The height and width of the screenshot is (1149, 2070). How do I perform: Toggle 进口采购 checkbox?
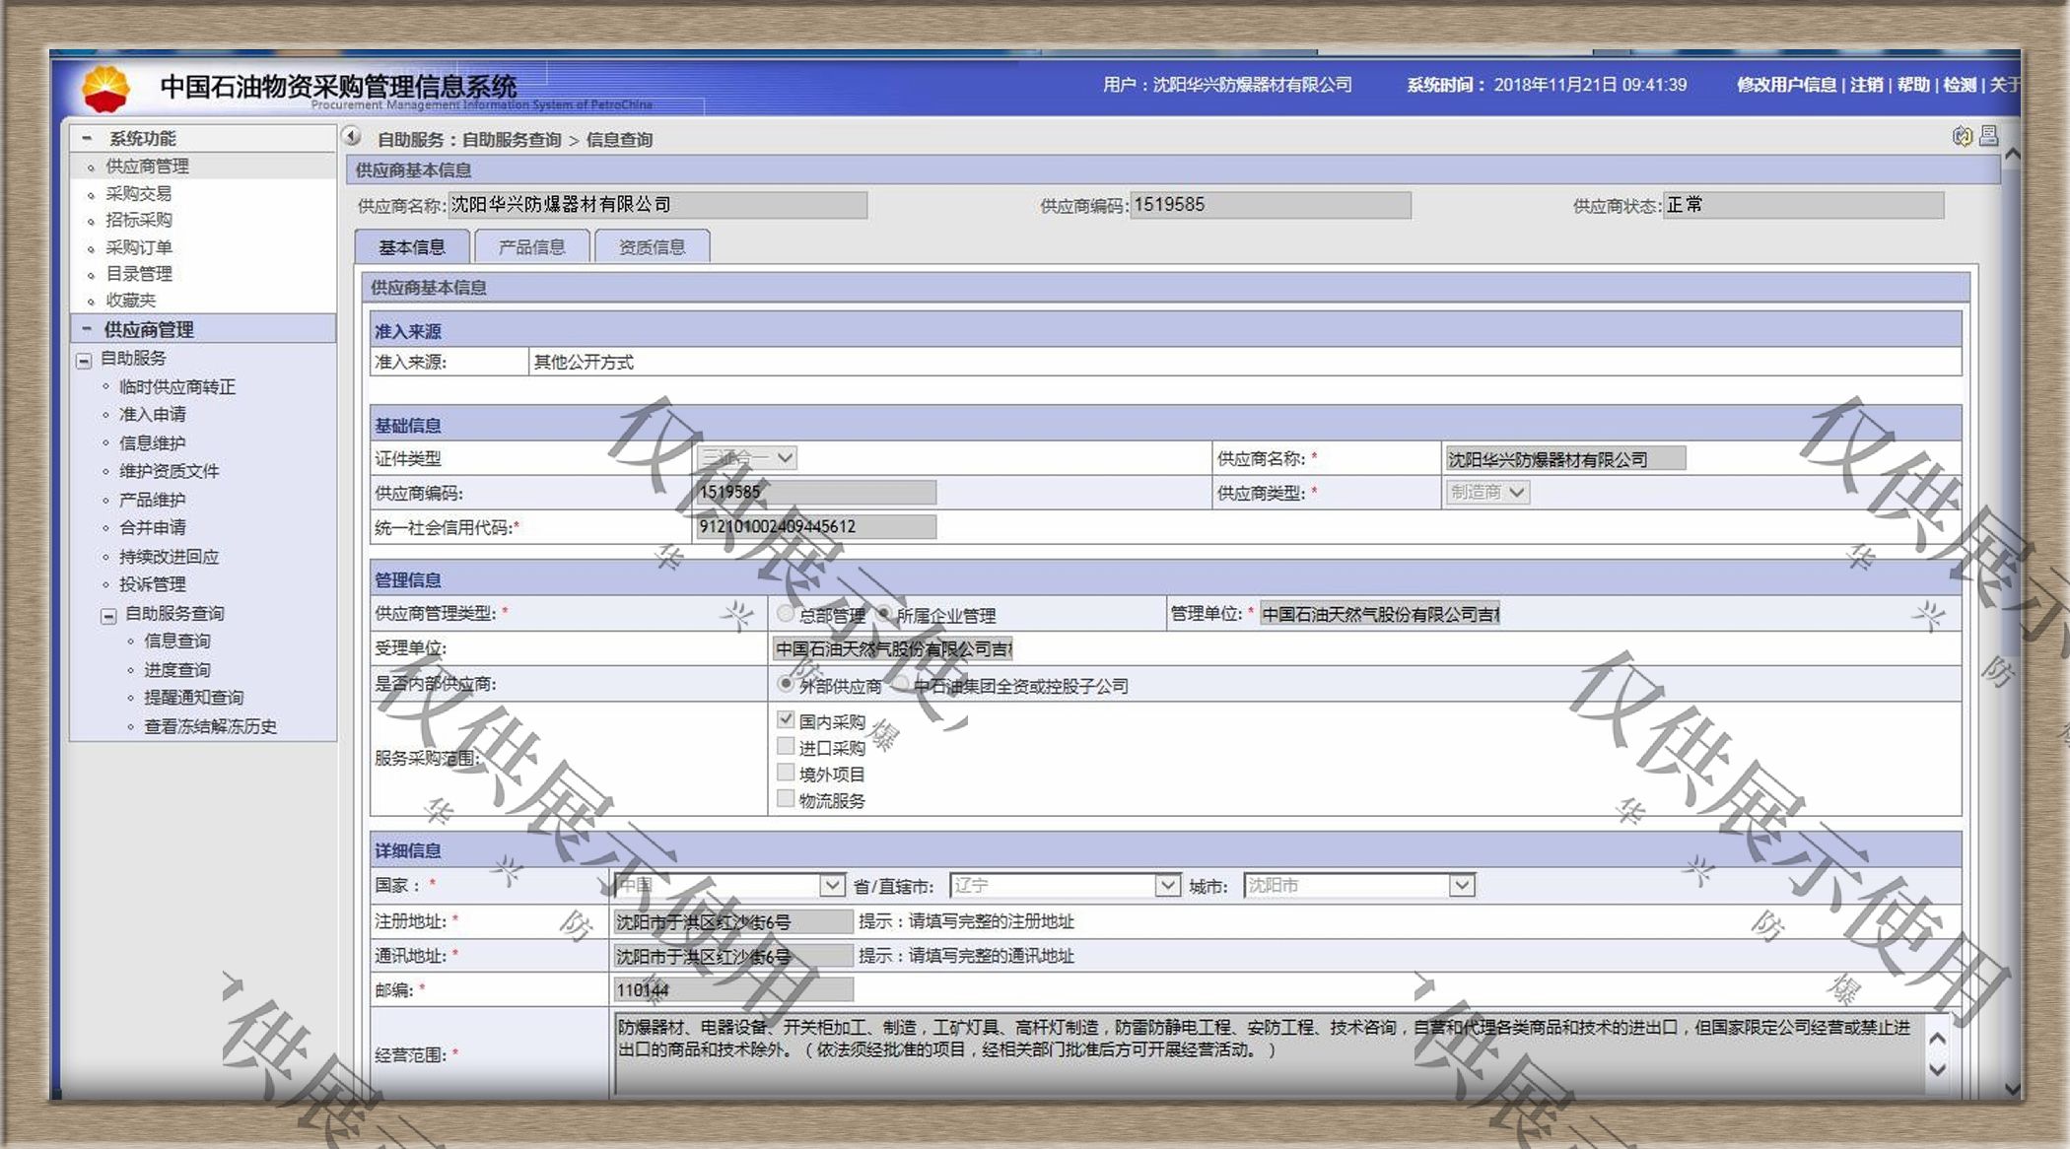click(786, 746)
